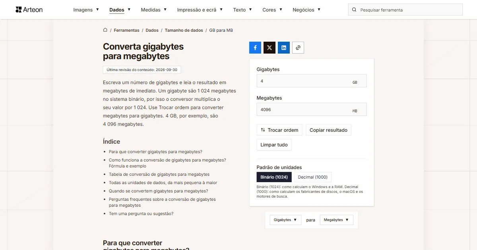Jump to 'Como funciona a conversão' section

[167, 163]
